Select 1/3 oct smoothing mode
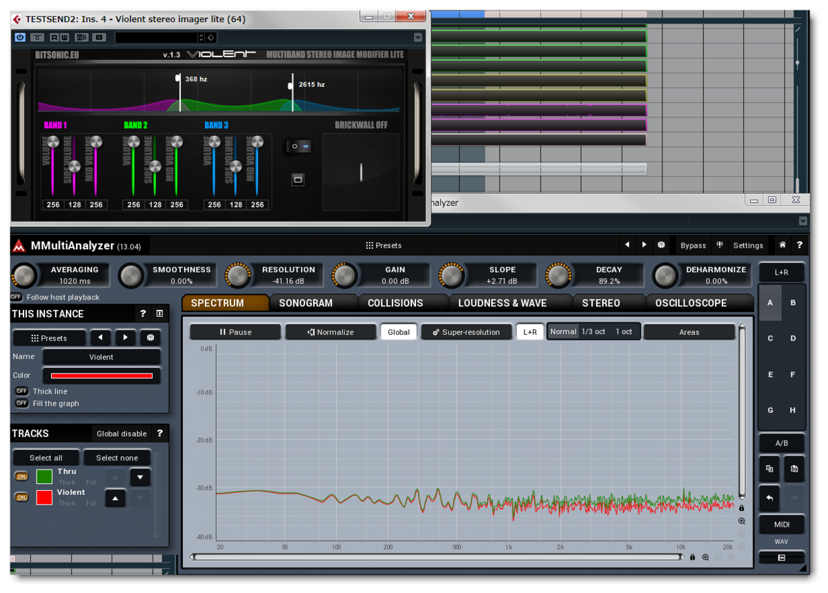 (593, 331)
